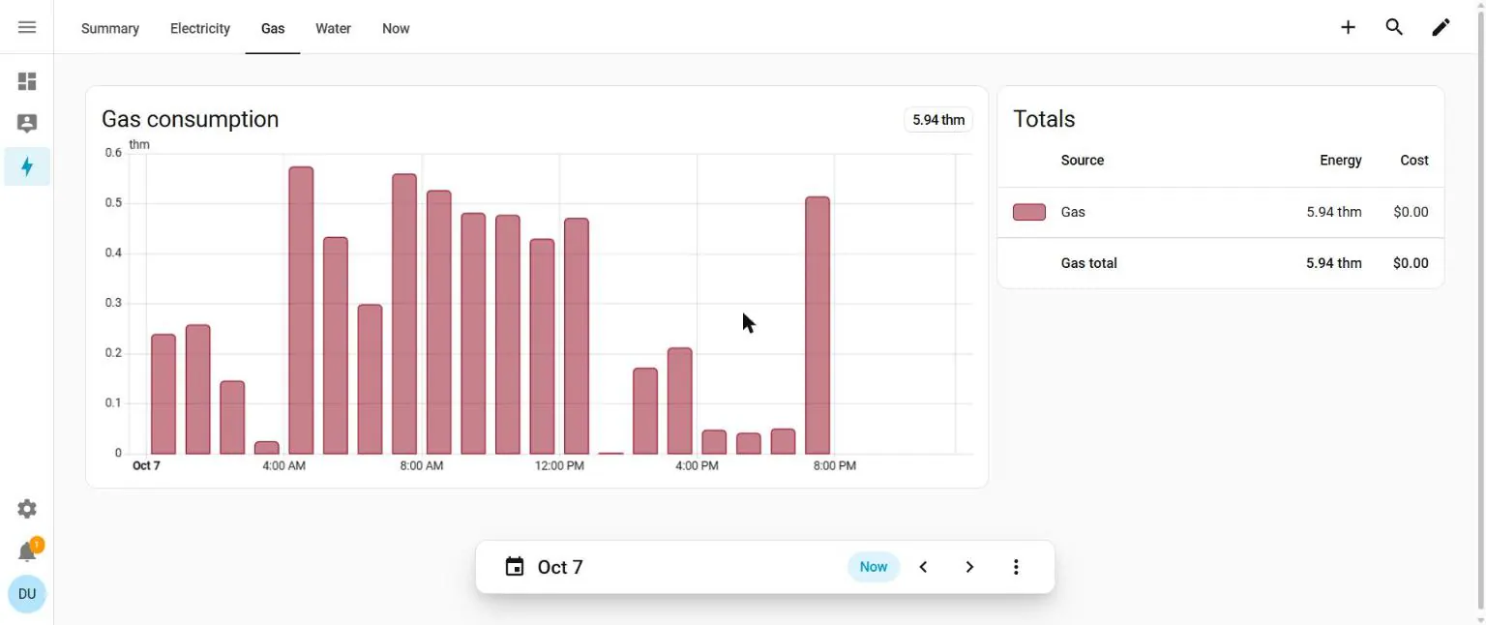Click the Gas total label
Image resolution: width=1486 pixels, height=625 pixels.
[x=1089, y=263]
